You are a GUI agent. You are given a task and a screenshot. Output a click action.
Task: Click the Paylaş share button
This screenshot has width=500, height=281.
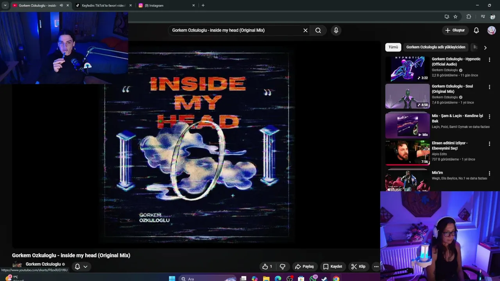[304, 267]
